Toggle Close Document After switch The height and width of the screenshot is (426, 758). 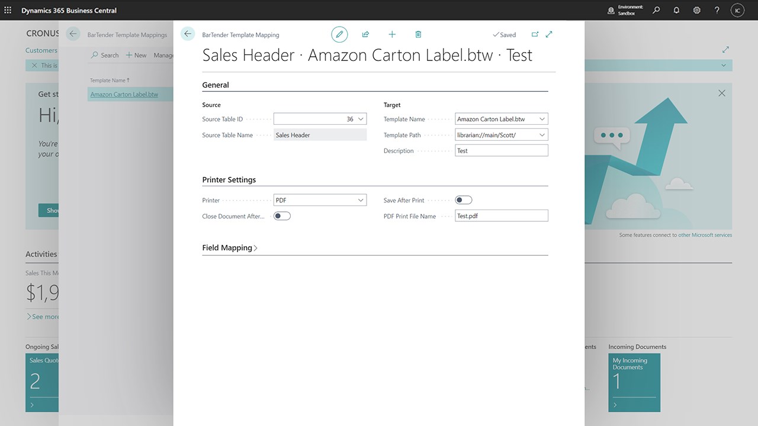(x=282, y=216)
